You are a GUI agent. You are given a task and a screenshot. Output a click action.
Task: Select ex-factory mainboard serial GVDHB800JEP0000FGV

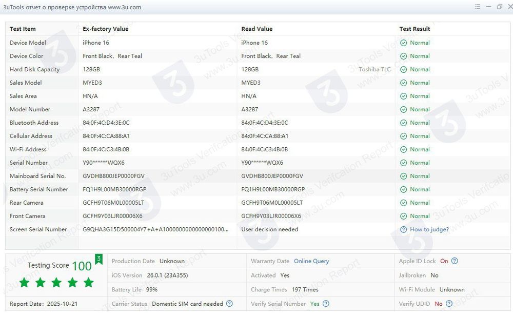coord(113,176)
